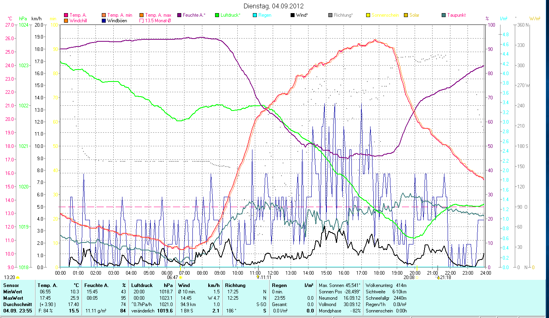Image resolution: width=549 pixels, height=318 pixels.
Task: Click the Temp. A. magenta legend square
Action: (x=66, y=15)
